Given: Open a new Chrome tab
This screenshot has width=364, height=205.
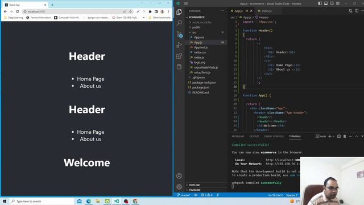Looking at the screenshot, I should coord(52,5).
